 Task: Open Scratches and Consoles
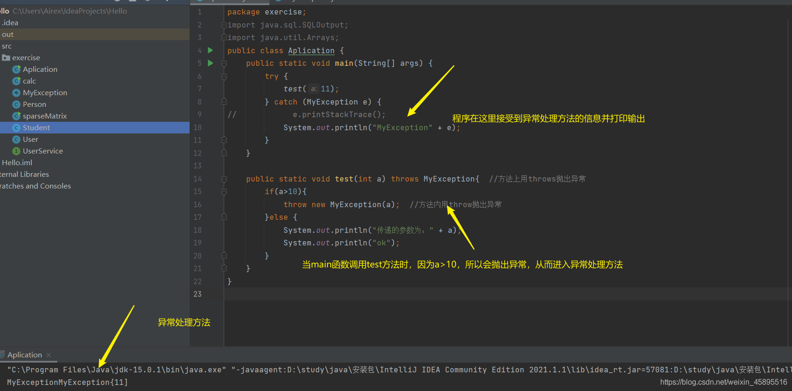point(35,186)
